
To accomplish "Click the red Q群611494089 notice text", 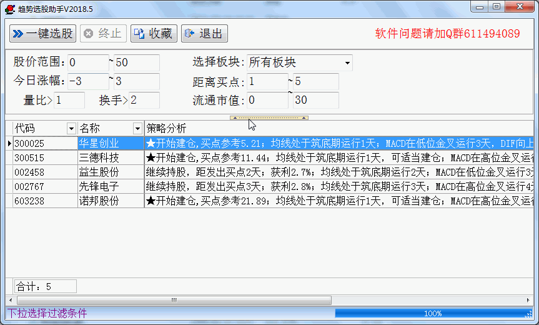I will 448,34.
